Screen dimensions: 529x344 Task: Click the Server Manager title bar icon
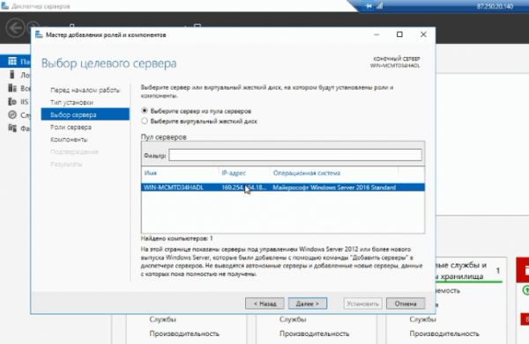4,6
